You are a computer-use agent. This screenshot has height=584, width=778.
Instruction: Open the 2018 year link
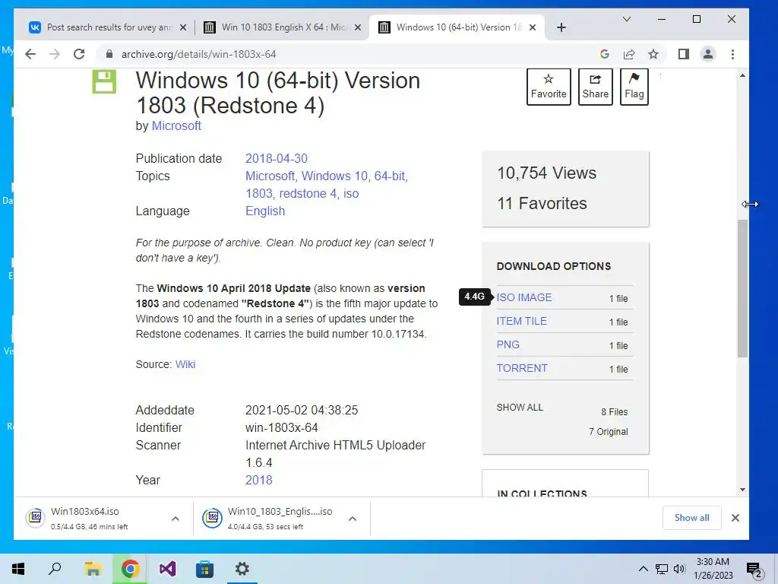(x=258, y=481)
